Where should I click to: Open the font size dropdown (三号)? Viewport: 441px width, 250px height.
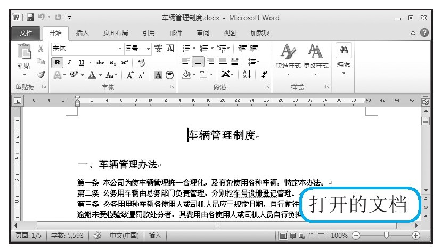point(148,49)
